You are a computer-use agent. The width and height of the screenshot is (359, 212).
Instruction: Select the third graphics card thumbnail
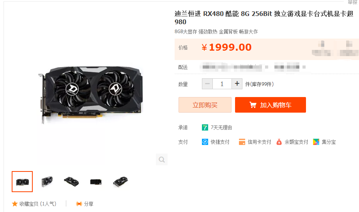[x=71, y=182]
